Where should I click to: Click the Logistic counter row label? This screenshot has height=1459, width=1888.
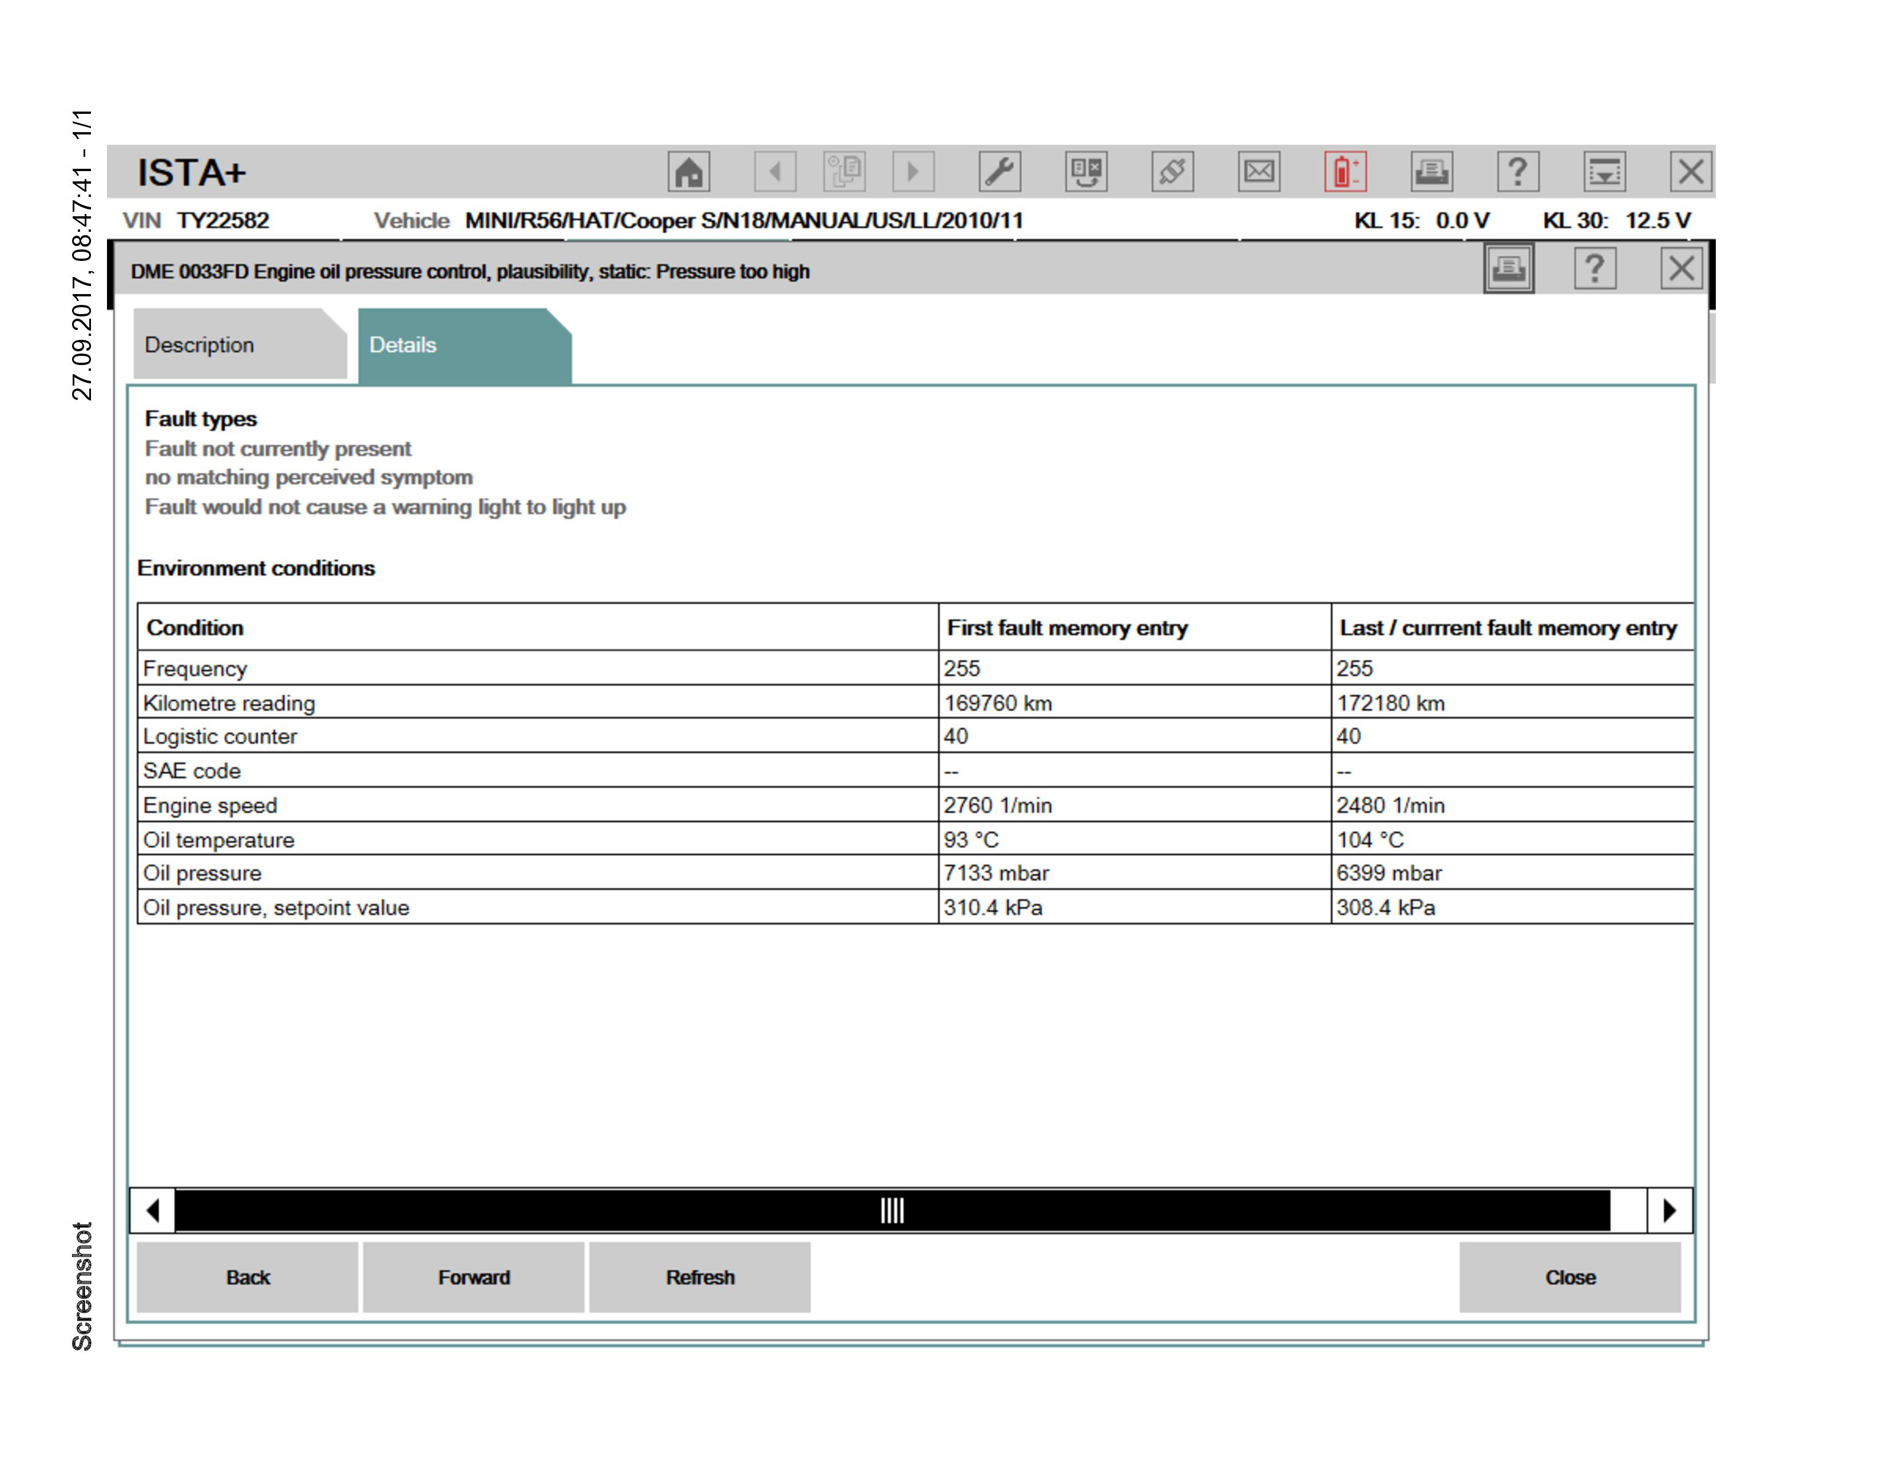point(220,736)
